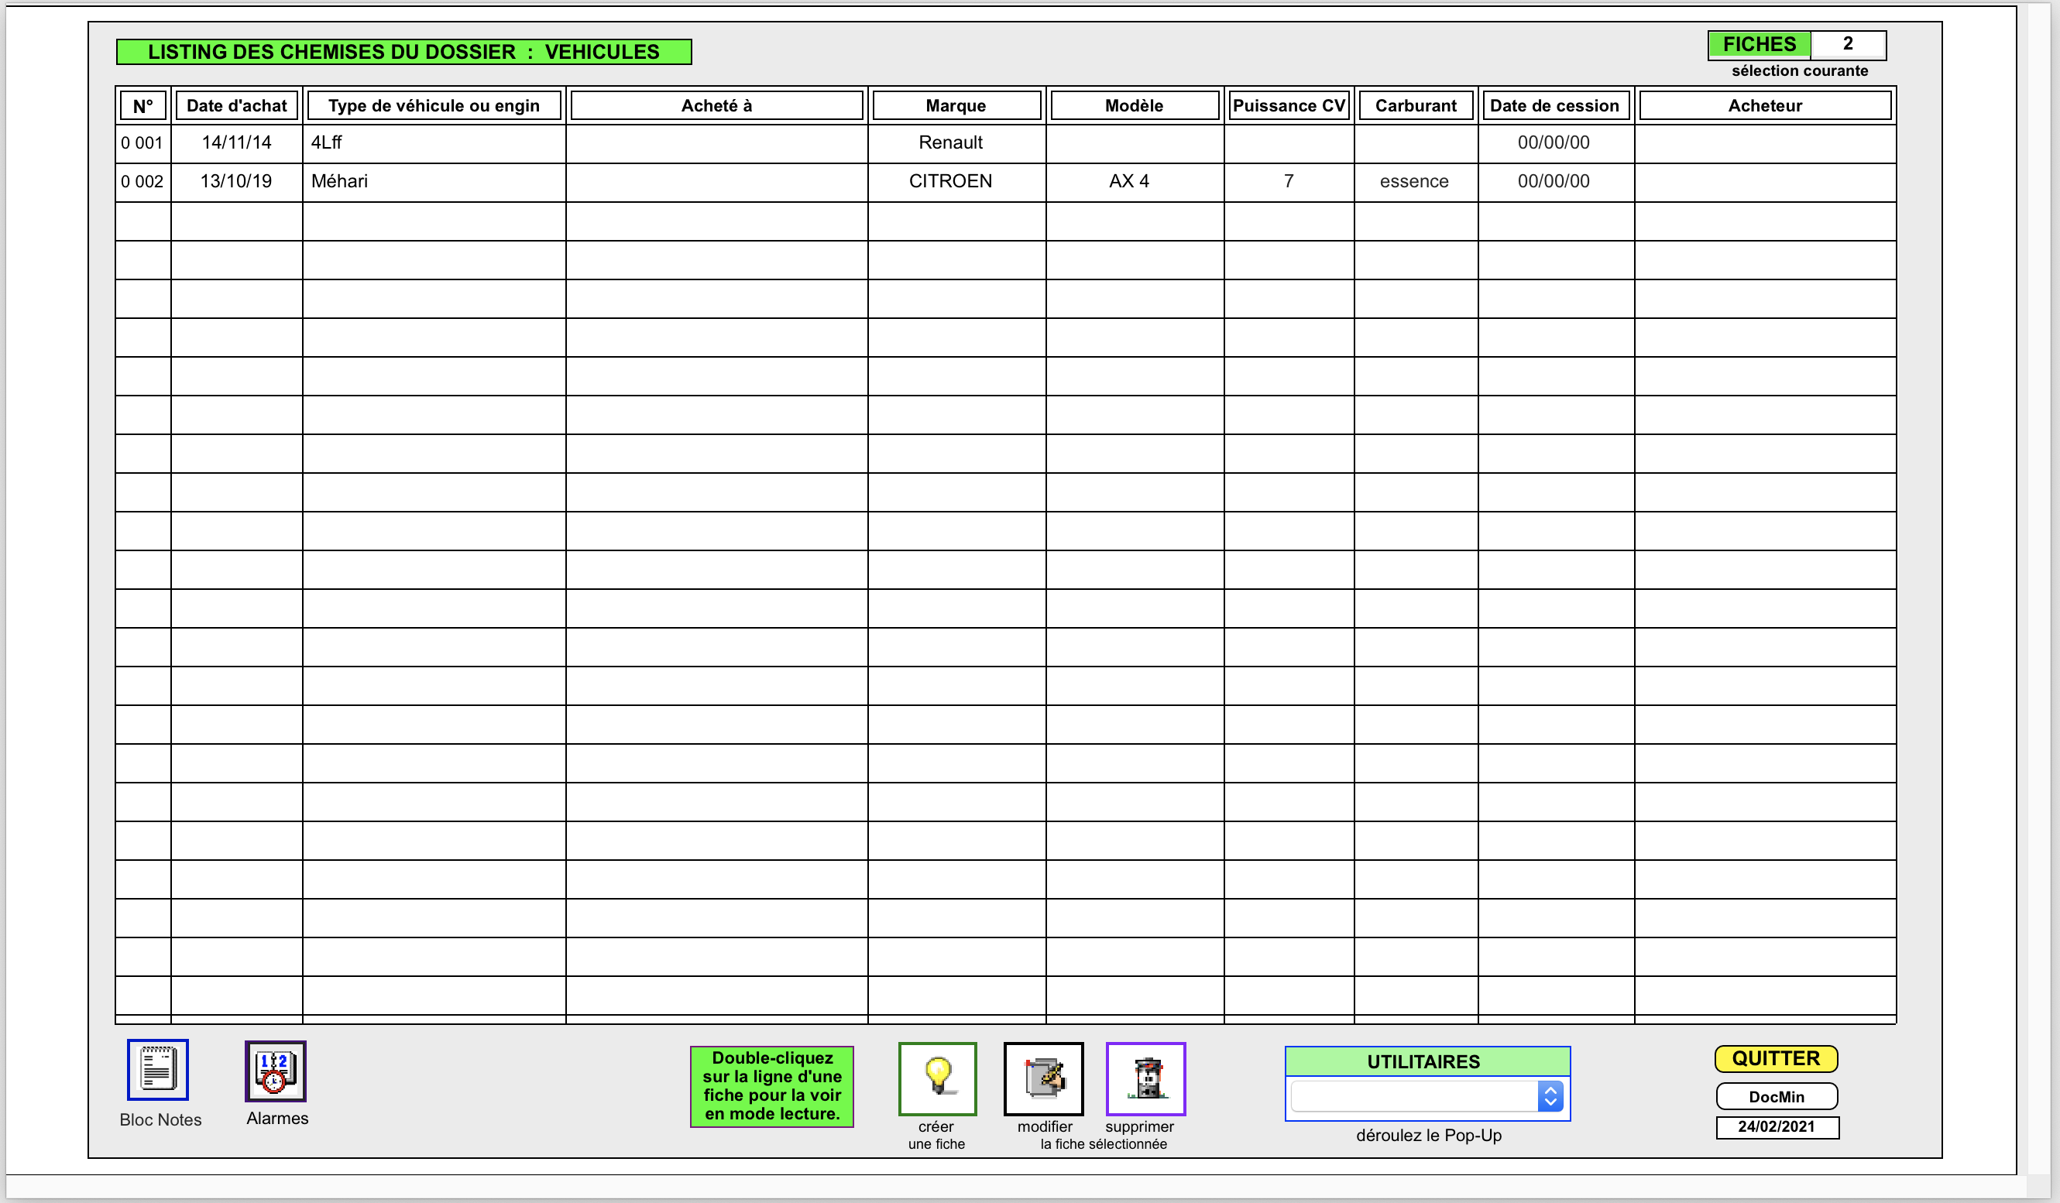The image size is (2060, 1203).
Task: Click the Puissance CV column header
Action: tap(1289, 105)
